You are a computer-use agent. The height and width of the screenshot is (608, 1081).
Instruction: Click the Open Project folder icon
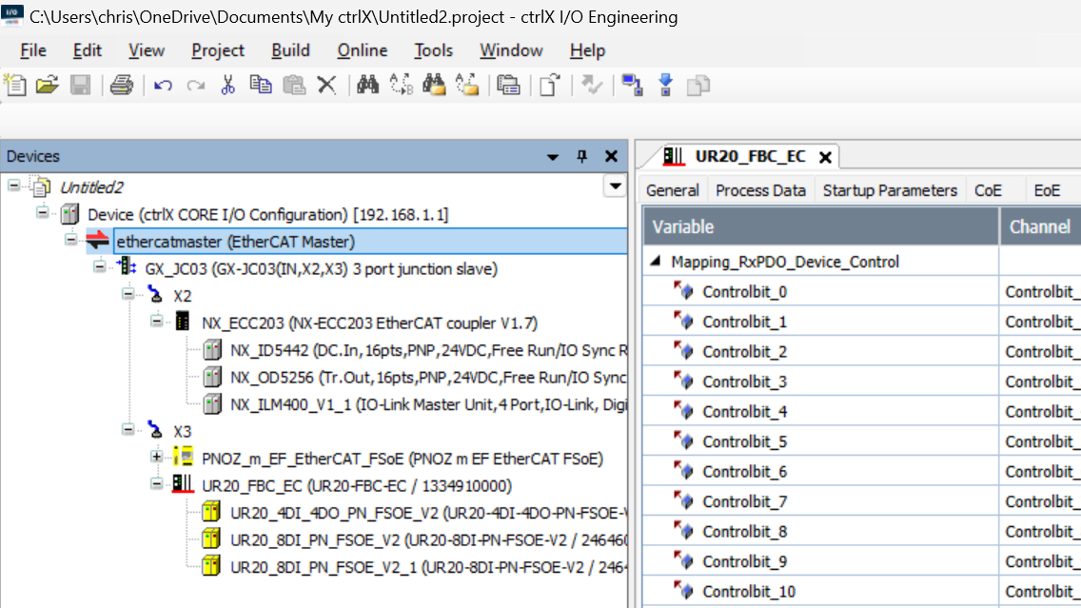click(48, 85)
